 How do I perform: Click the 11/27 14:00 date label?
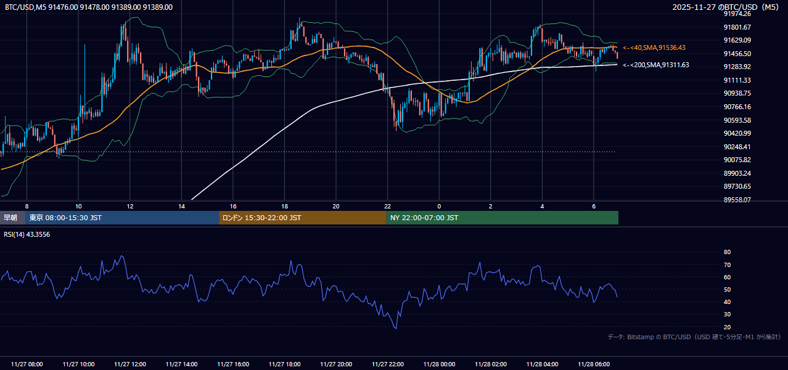(x=181, y=364)
